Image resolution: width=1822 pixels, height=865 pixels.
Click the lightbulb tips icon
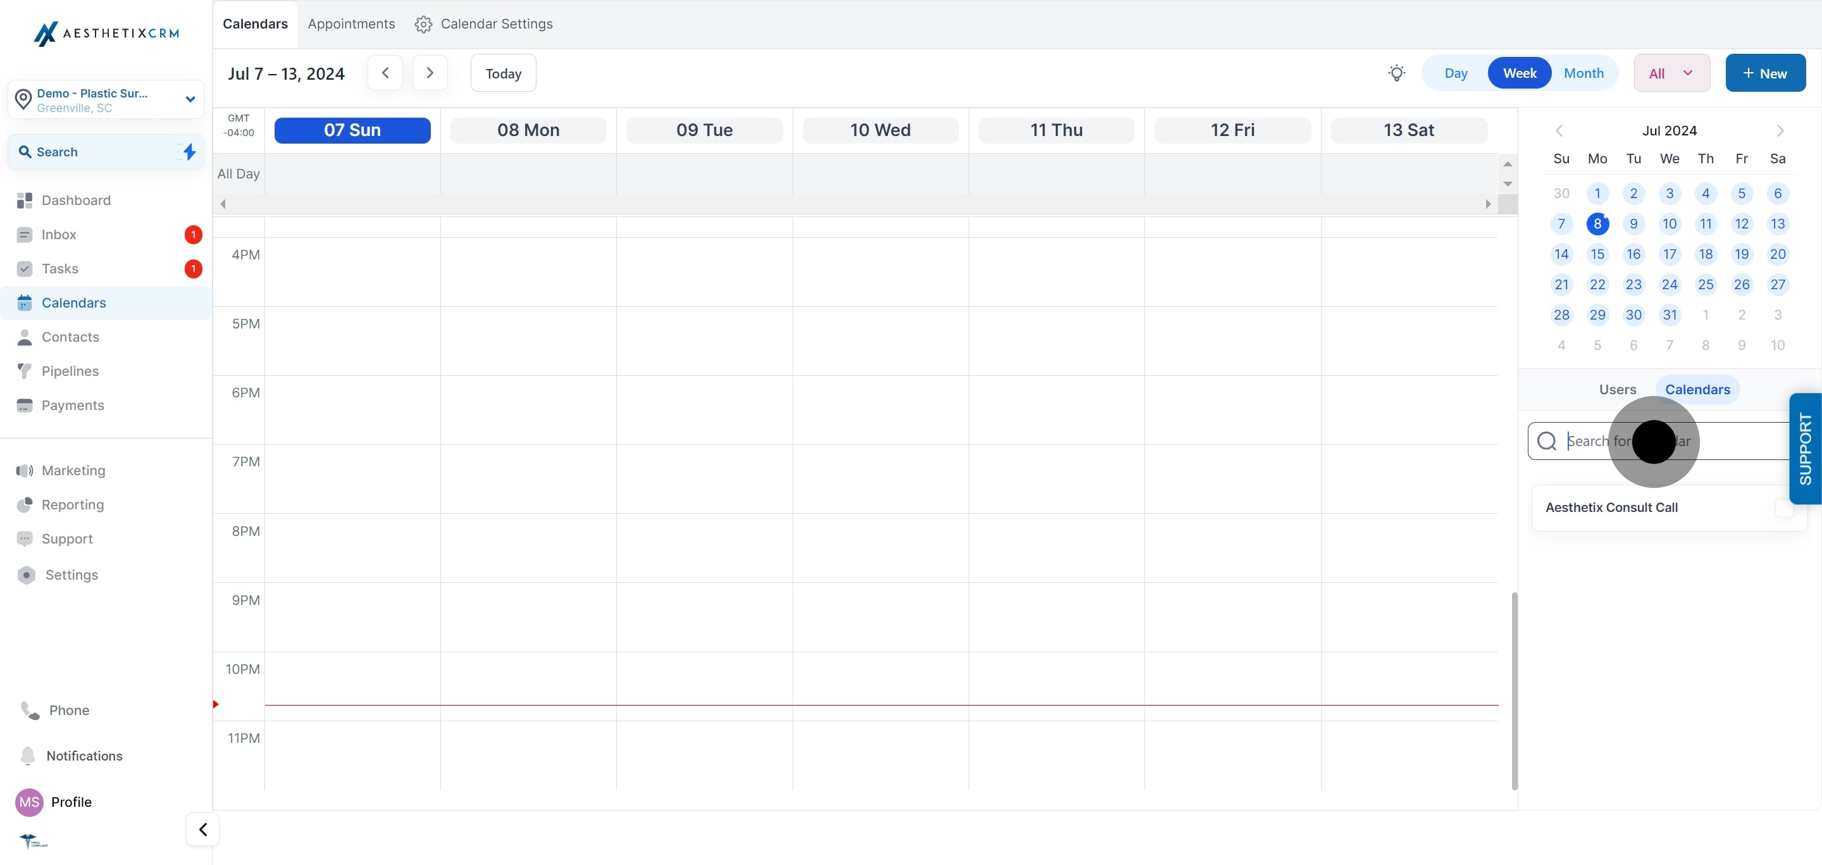(1396, 73)
